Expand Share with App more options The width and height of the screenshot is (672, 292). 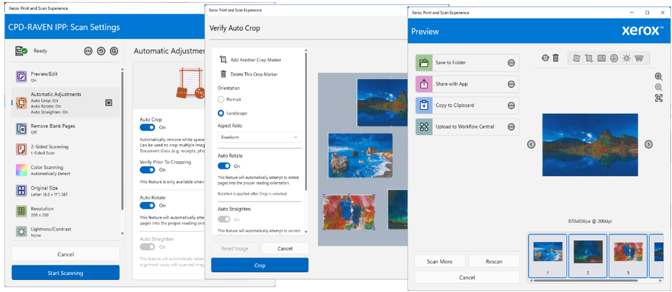(511, 84)
